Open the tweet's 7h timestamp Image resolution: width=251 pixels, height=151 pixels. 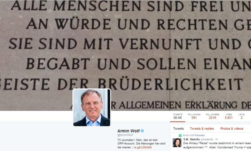217,140
